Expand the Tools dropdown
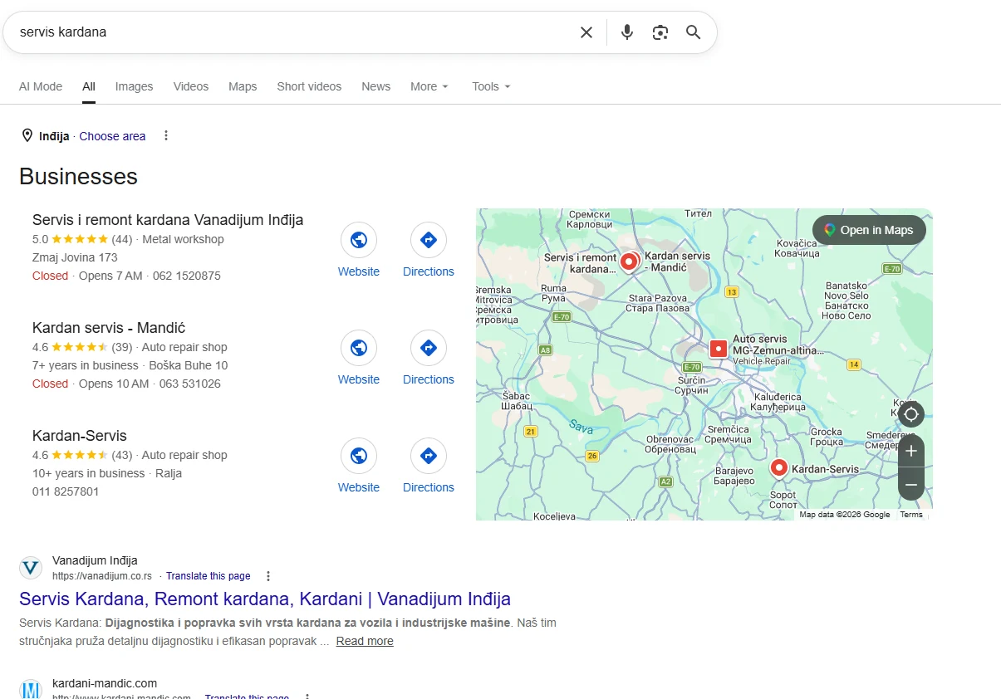 coord(491,86)
